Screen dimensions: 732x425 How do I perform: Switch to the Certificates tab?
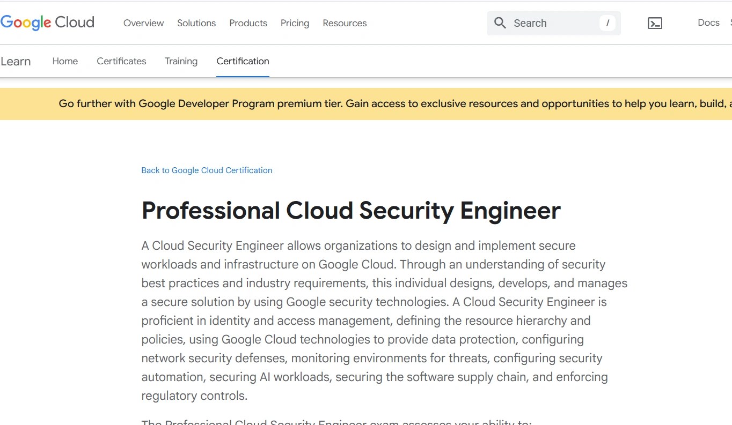pos(121,61)
